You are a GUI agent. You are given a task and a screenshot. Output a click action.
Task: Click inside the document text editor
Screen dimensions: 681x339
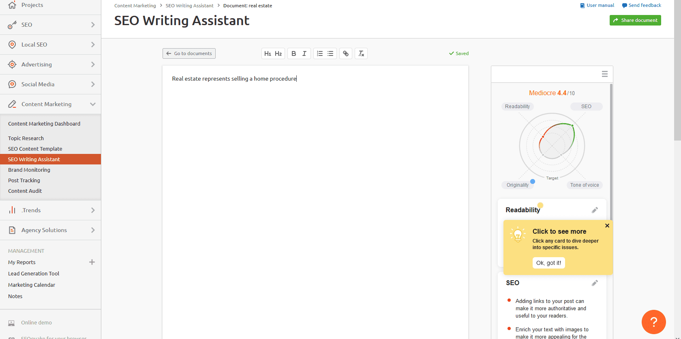[315, 182]
